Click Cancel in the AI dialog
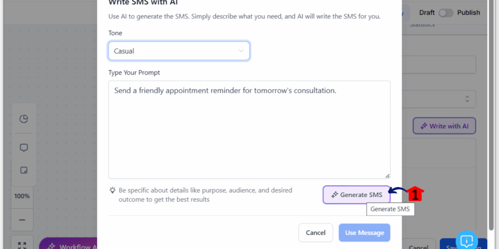This screenshot has height=249, width=499. pyautogui.click(x=316, y=233)
